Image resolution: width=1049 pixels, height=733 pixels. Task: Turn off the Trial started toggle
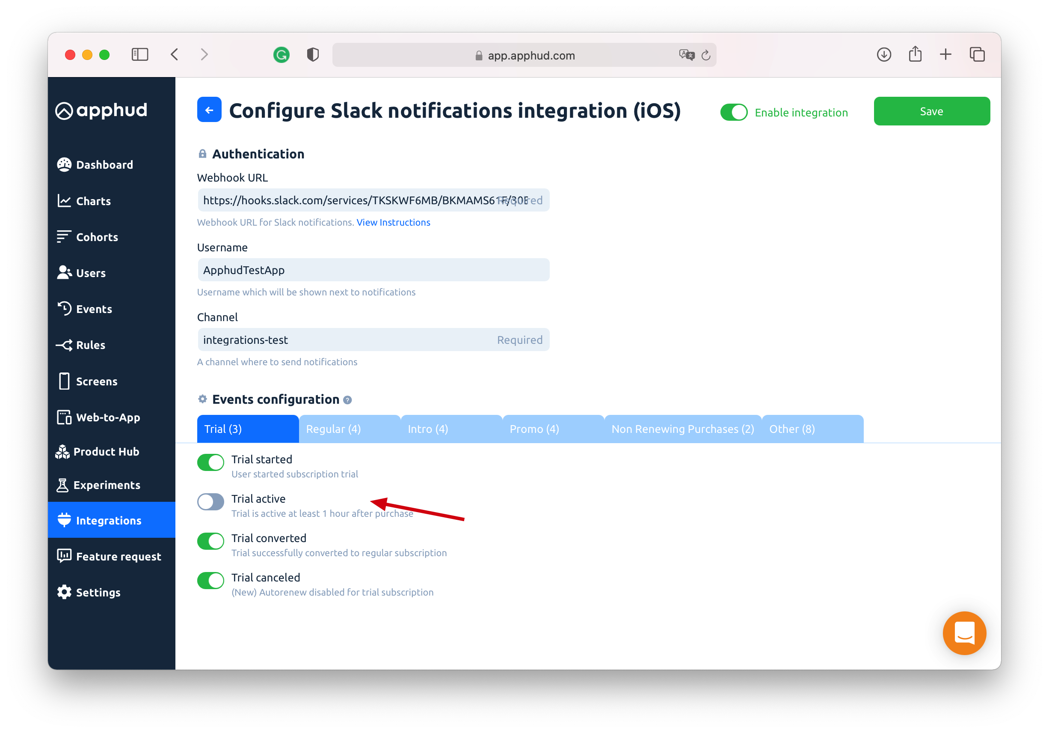coord(210,462)
